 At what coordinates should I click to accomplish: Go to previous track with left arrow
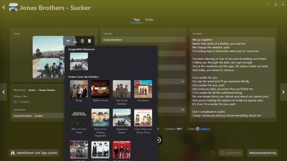4,92
